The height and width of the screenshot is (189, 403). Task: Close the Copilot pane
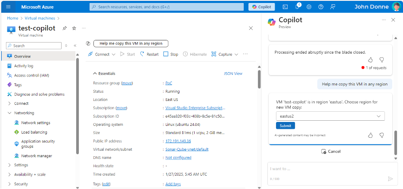(393, 20)
